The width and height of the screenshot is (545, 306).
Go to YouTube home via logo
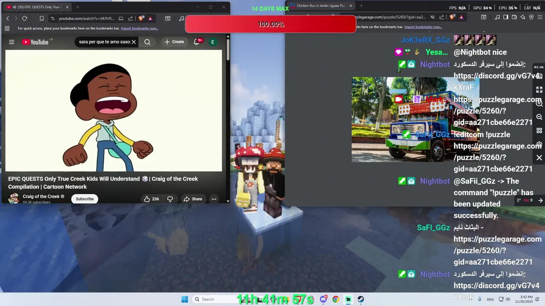(x=36, y=42)
